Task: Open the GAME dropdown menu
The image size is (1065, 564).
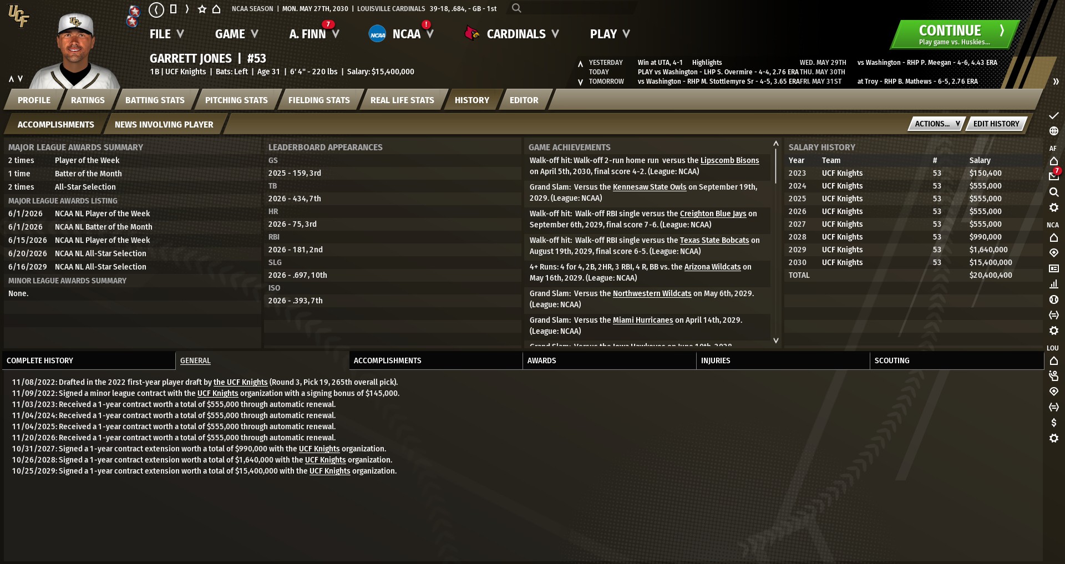Action: point(237,34)
